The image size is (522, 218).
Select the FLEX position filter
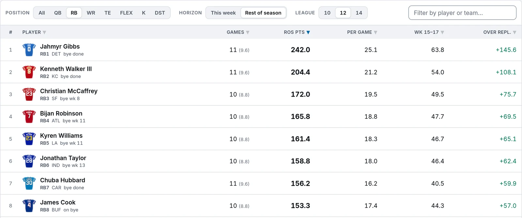click(x=126, y=13)
